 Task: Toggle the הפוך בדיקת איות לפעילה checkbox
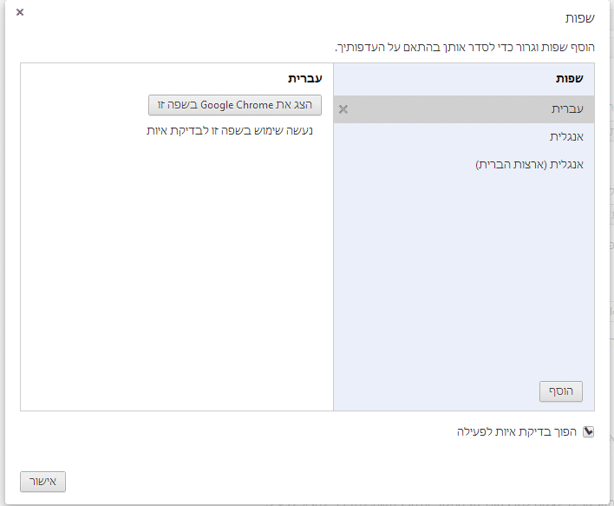tap(589, 431)
